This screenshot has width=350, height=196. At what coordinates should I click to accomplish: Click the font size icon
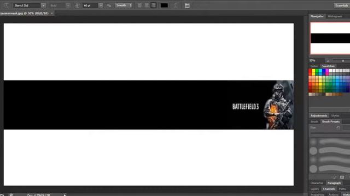[77, 5]
